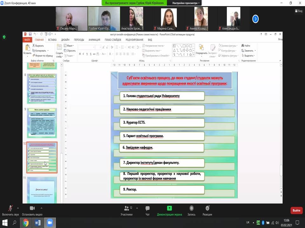Screen dimensions: 305x228
Task: Click the Share Screen (Демонстрация экрана) icon
Action: point(169,208)
